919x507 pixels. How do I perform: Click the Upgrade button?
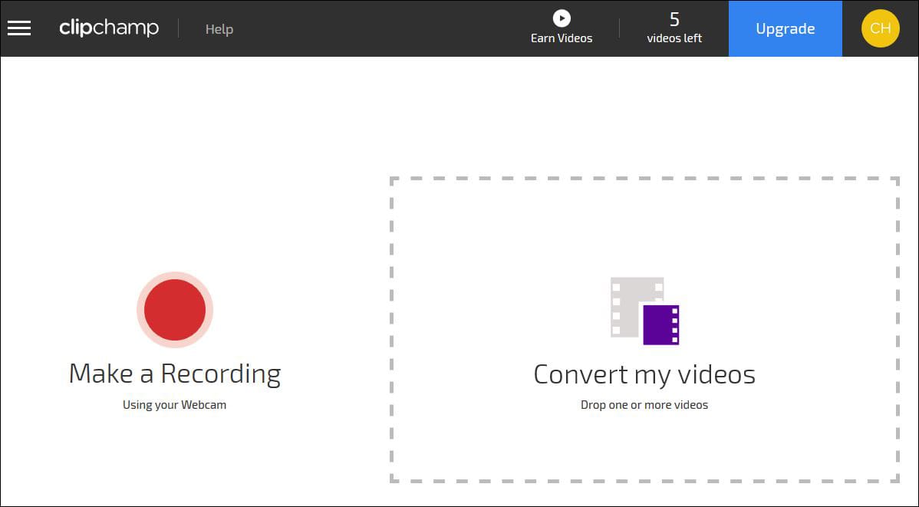[x=785, y=28]
